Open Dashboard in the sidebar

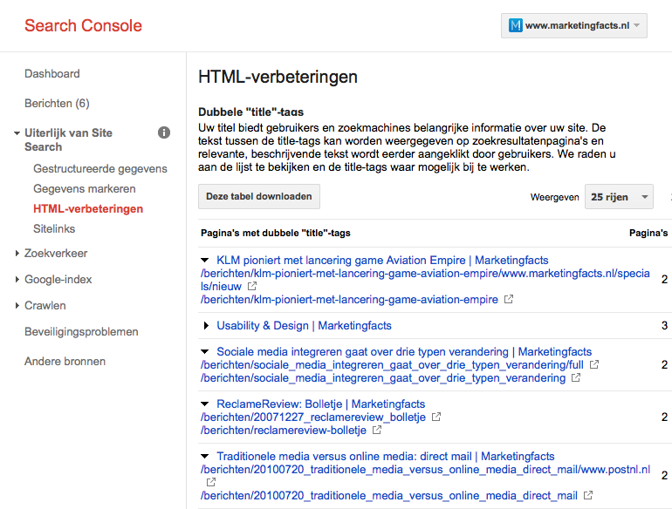pos(52,74)
